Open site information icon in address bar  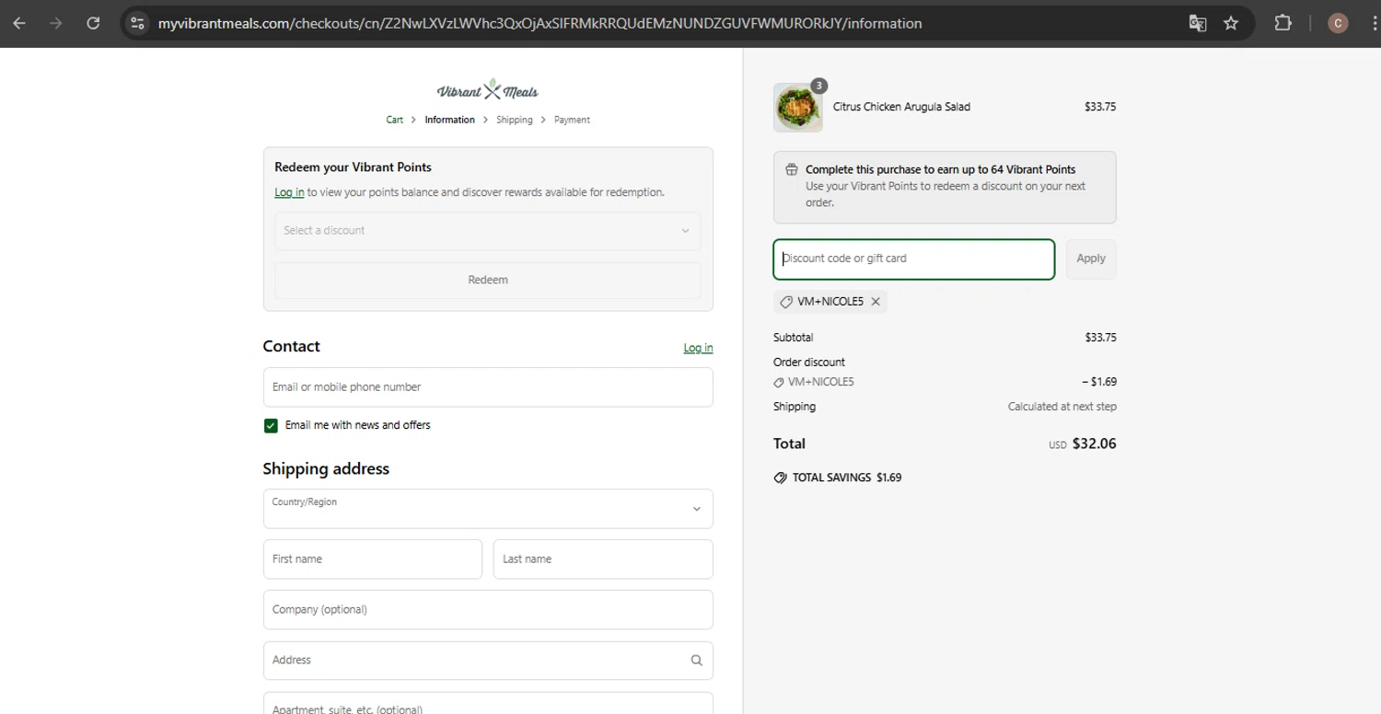click(x=137, y=23)
